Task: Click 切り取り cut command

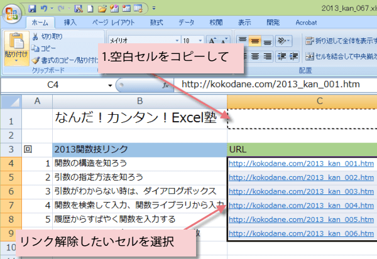Action: coord(47,36)
